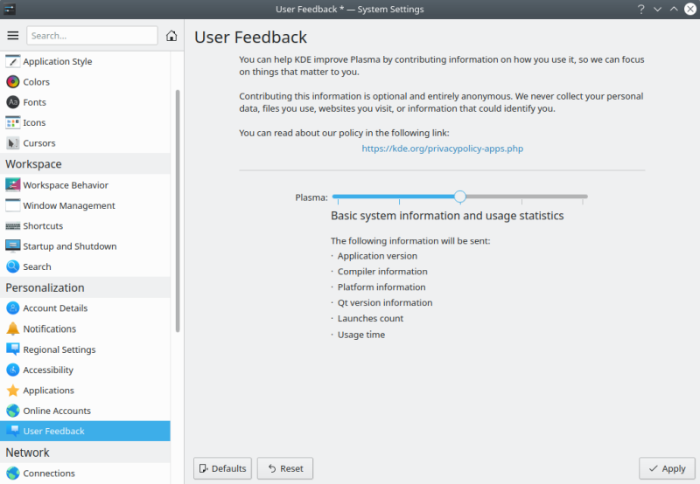Click the "Plasma:" slider label
Viewport: 700px width, 484px height.
(x=311, y=197)
